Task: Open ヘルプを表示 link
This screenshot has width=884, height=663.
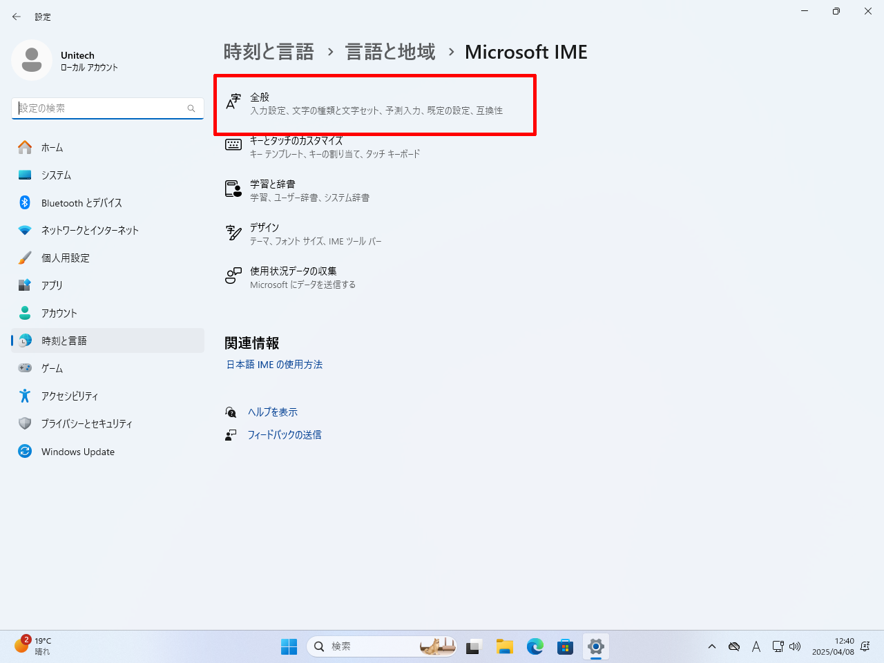Action: point(273,412)
